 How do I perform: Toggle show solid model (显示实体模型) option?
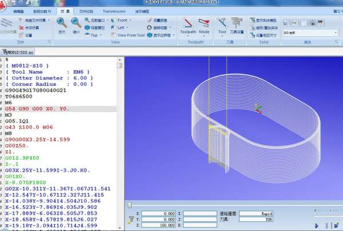click(264, 20)
